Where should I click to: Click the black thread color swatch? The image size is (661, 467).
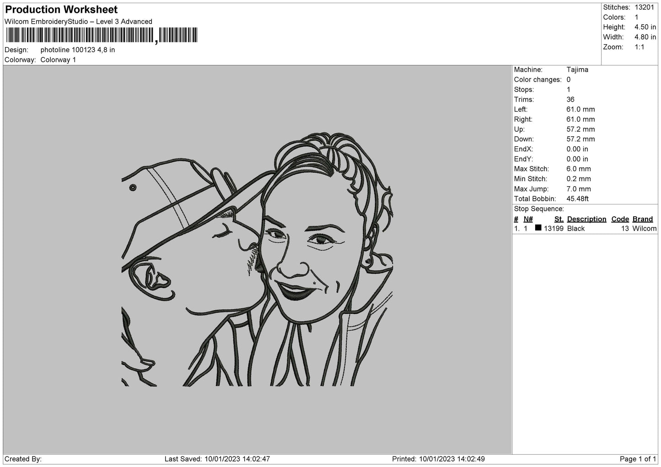click(538, 228)
